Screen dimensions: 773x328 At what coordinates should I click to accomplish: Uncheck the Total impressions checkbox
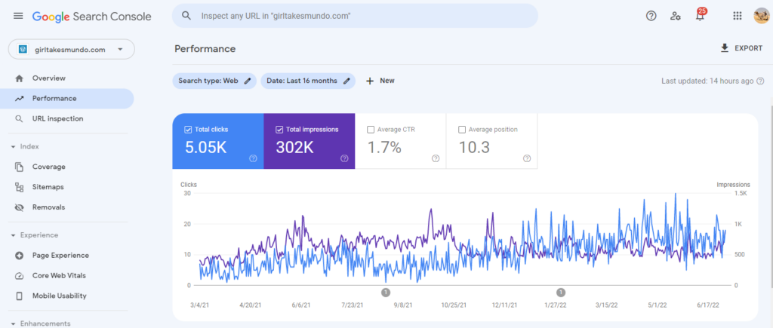point(279,130)
